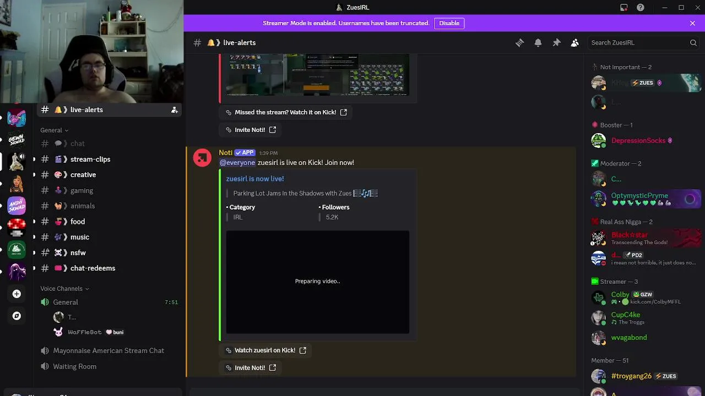Open the gaming channel
Screen dimensions: 705x396
[x=110, y=190]
